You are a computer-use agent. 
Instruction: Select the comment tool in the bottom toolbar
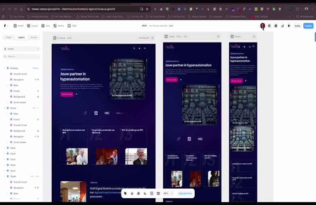(139, 193)
